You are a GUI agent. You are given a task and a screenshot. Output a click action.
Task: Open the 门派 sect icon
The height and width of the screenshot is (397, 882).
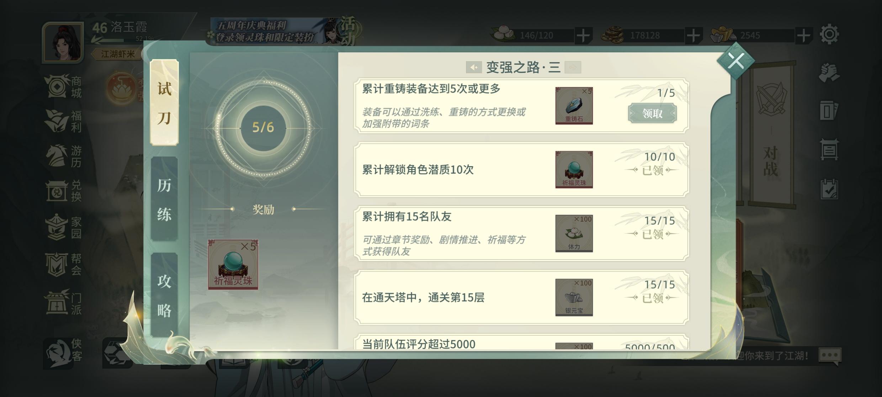point(63,302)
